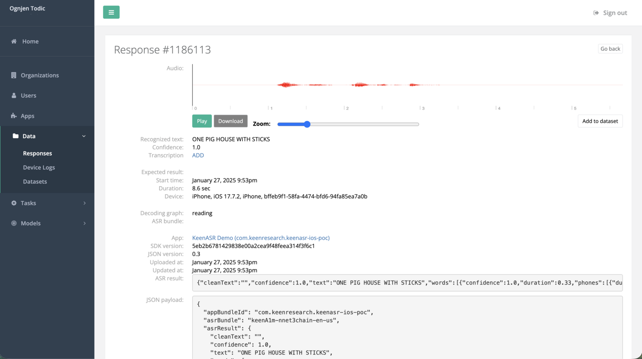Play the audio recording
642x359 pixels.
click(x=202, y=121)
